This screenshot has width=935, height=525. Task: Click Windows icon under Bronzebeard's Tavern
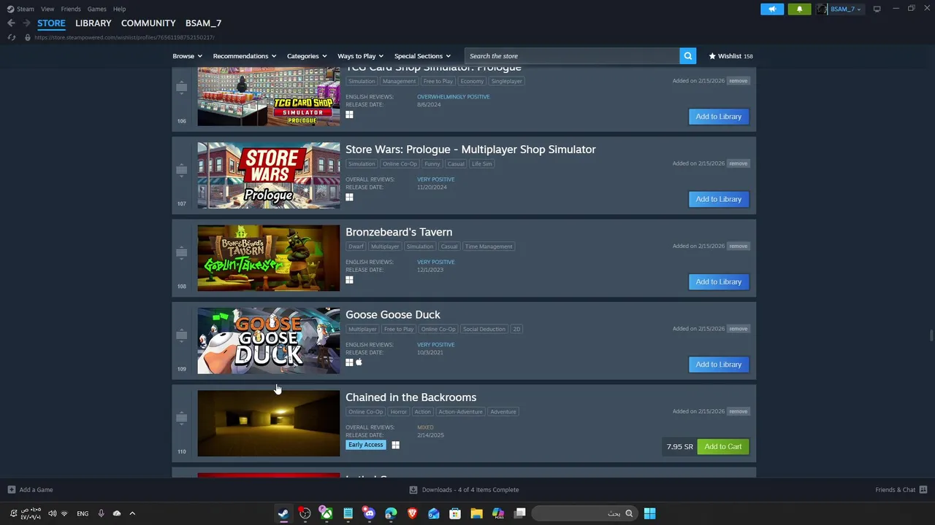click(x=349, y=280)
